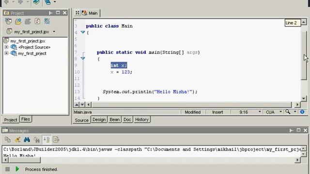Click the highlighted "int x;" code line
Image resolution: width=310 pixels, height=174 pixels.
[119, 65]
